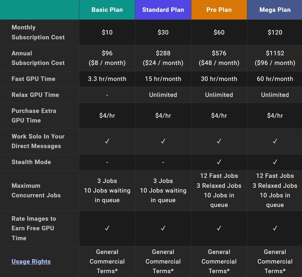Click Basic Plan's Work Solo checkmark

tap(107, 141)
